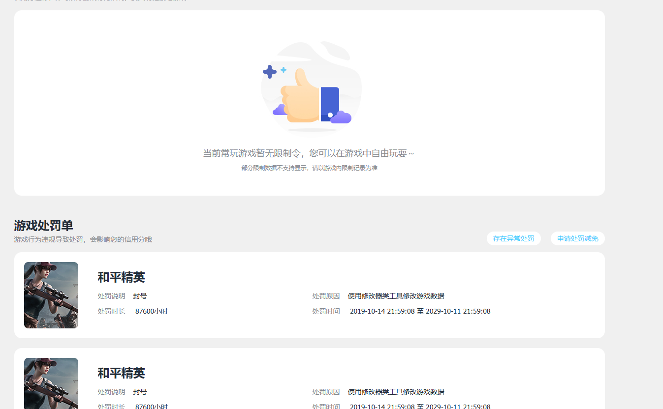Select 封号 value in second penalty card
The image size is (663, 409).
click(140, 392)
